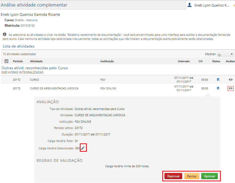Click the Revisar button
The width and height of the screenshot is (235, 183).
point(192,176)
